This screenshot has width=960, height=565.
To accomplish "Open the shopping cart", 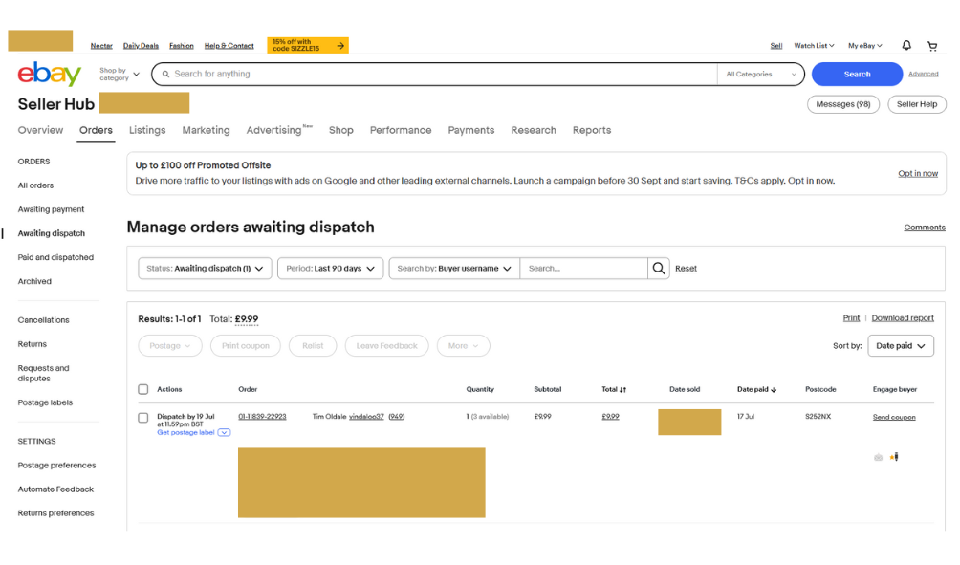I will point(932,45).
